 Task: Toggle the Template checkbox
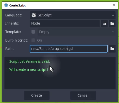33,32
